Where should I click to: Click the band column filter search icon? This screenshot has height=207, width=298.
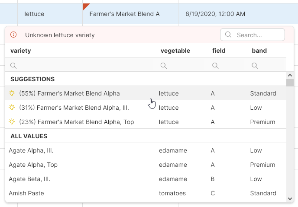point(255,66)
